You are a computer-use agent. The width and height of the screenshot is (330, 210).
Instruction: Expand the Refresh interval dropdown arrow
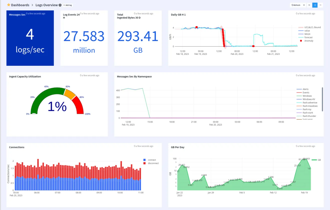pos(304,5)
